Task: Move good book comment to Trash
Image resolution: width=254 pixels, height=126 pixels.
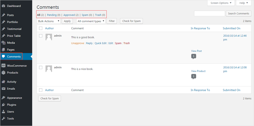Action: [127, 43]
